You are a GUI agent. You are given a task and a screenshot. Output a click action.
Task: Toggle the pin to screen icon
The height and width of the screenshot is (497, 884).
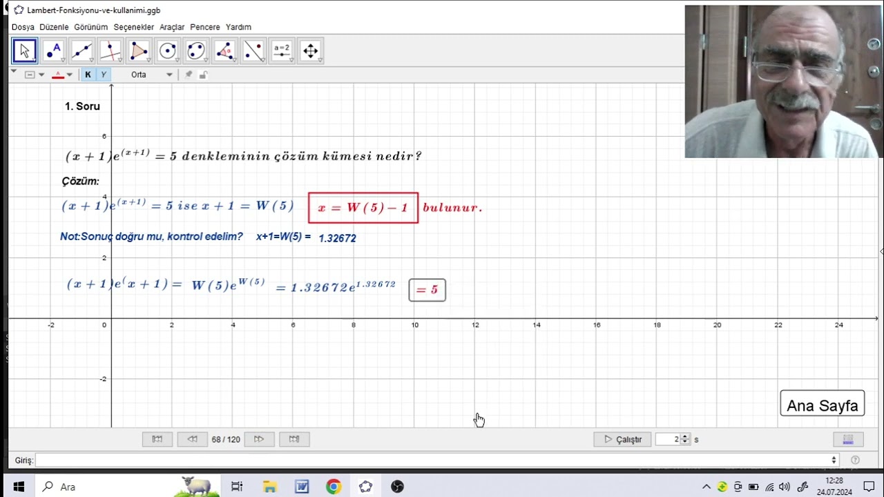tap(189, 75)
